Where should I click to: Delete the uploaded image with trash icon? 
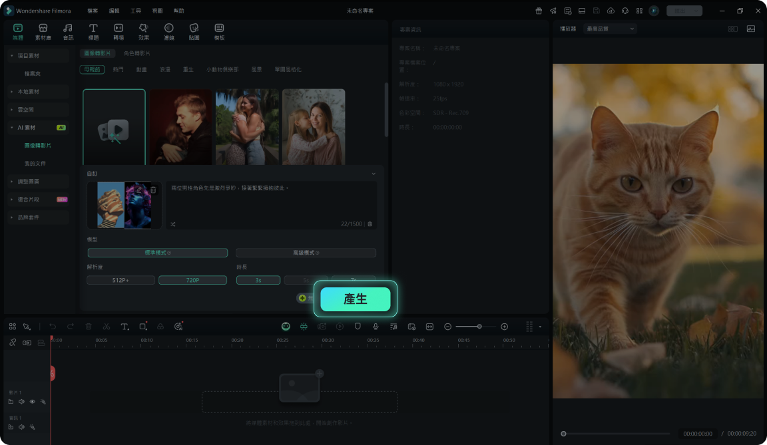click(153, 190)
